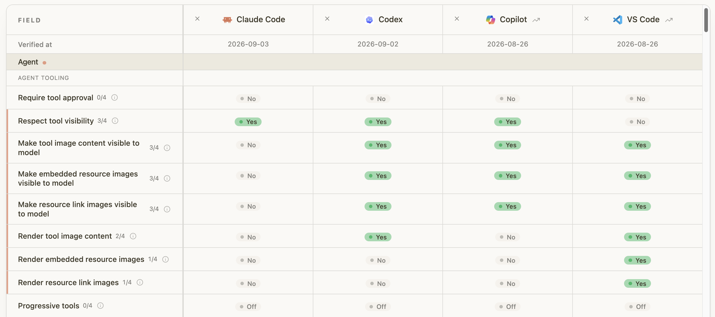Select the AGENT TOOLING subsection label

click(x=43, y=78)
